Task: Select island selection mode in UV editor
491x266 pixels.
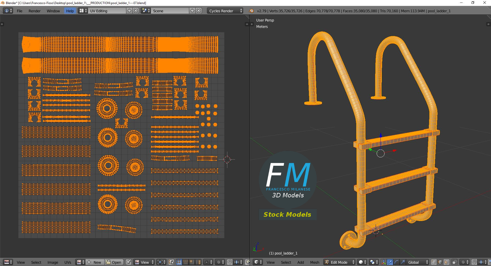Action: 198,262
